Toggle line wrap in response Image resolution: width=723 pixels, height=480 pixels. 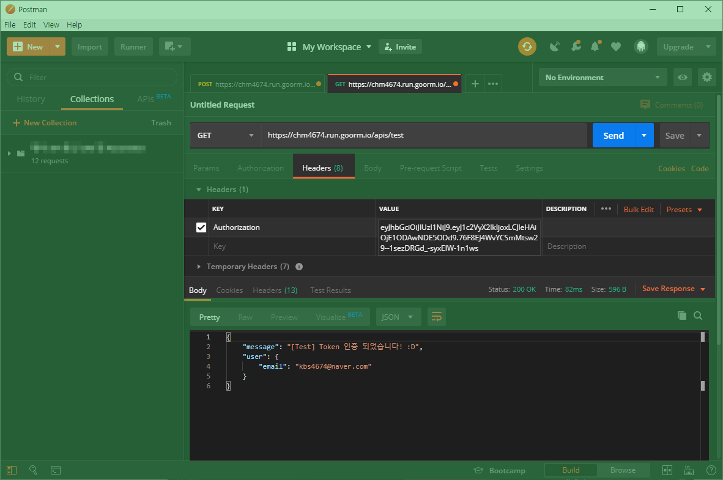click(436, 317)
